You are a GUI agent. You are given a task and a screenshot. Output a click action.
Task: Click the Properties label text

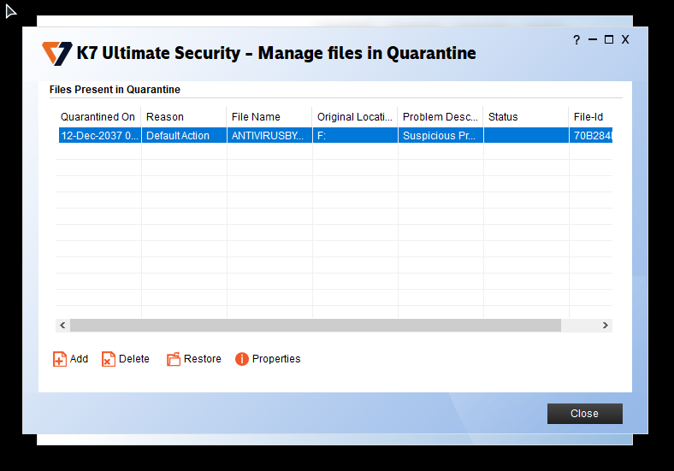point(276,359)
